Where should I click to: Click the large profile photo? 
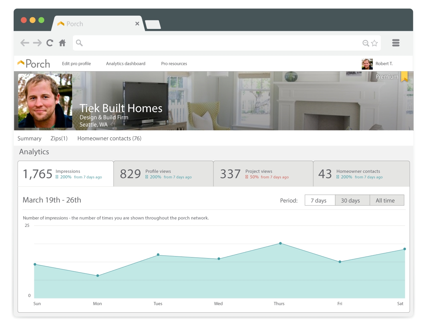point(45,101)
